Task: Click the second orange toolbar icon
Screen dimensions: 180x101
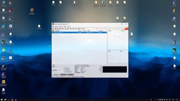Action: [x=58, y=29]
